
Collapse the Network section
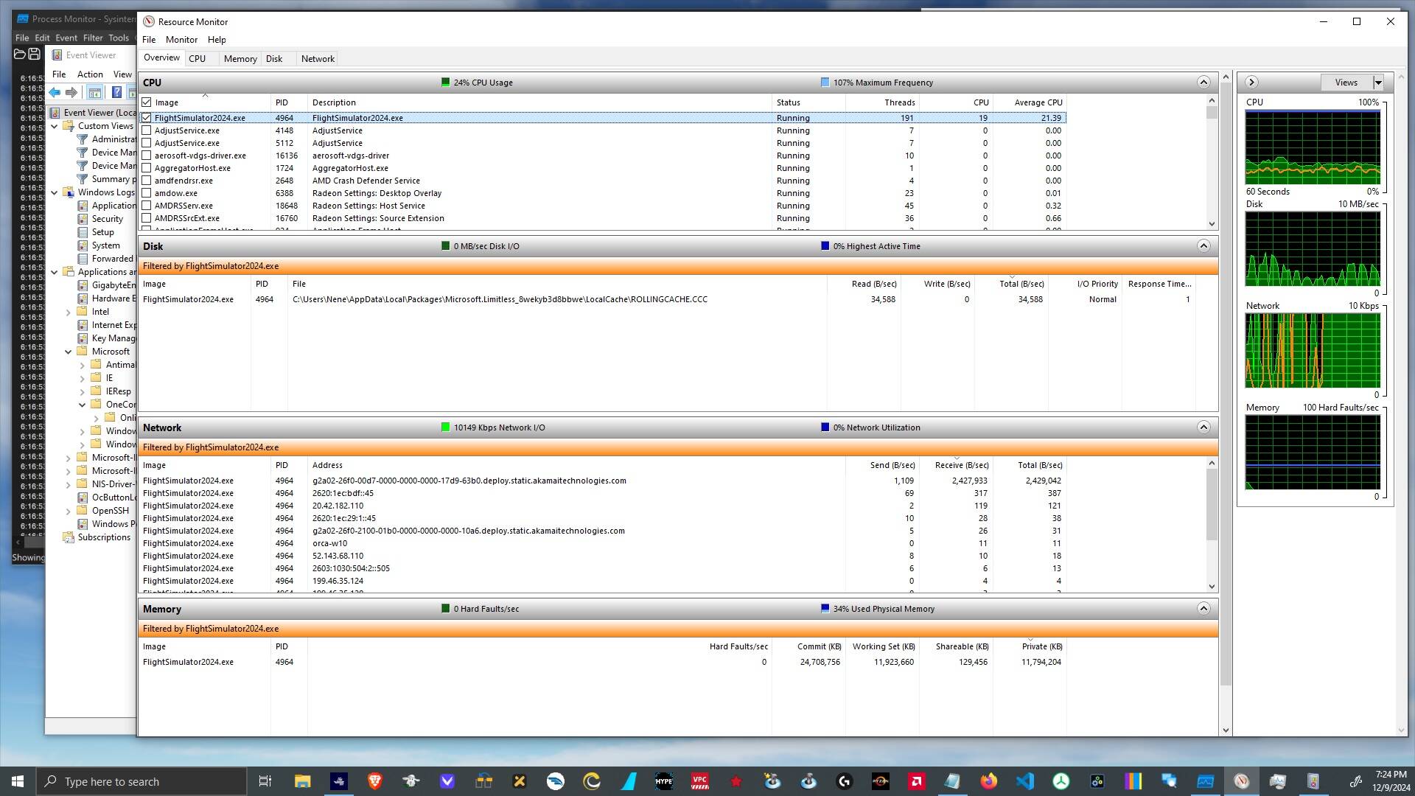pyautogui.click(x=1203, y=427)
